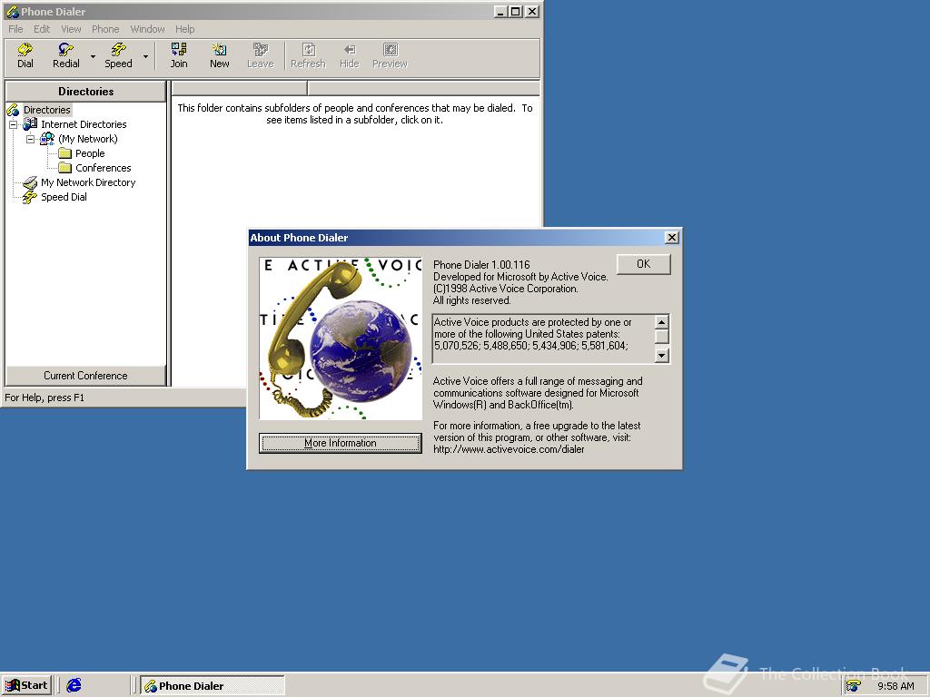
Task: Open the Edit menu
Action: coord(42,29)
